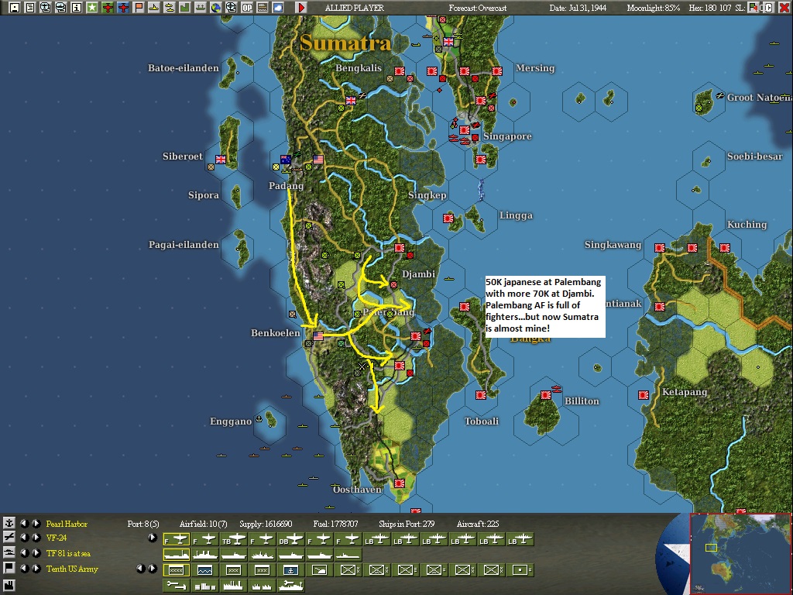Go to previous base before Pearl Harbor
This screenshot has height=595, width=793.
[24, 523]
